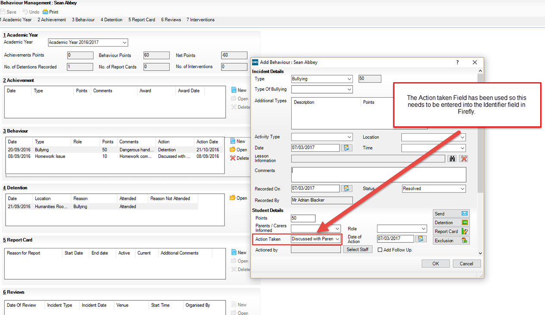Click the OK button
Screen dimensions: 545x315
click(436, 264)
